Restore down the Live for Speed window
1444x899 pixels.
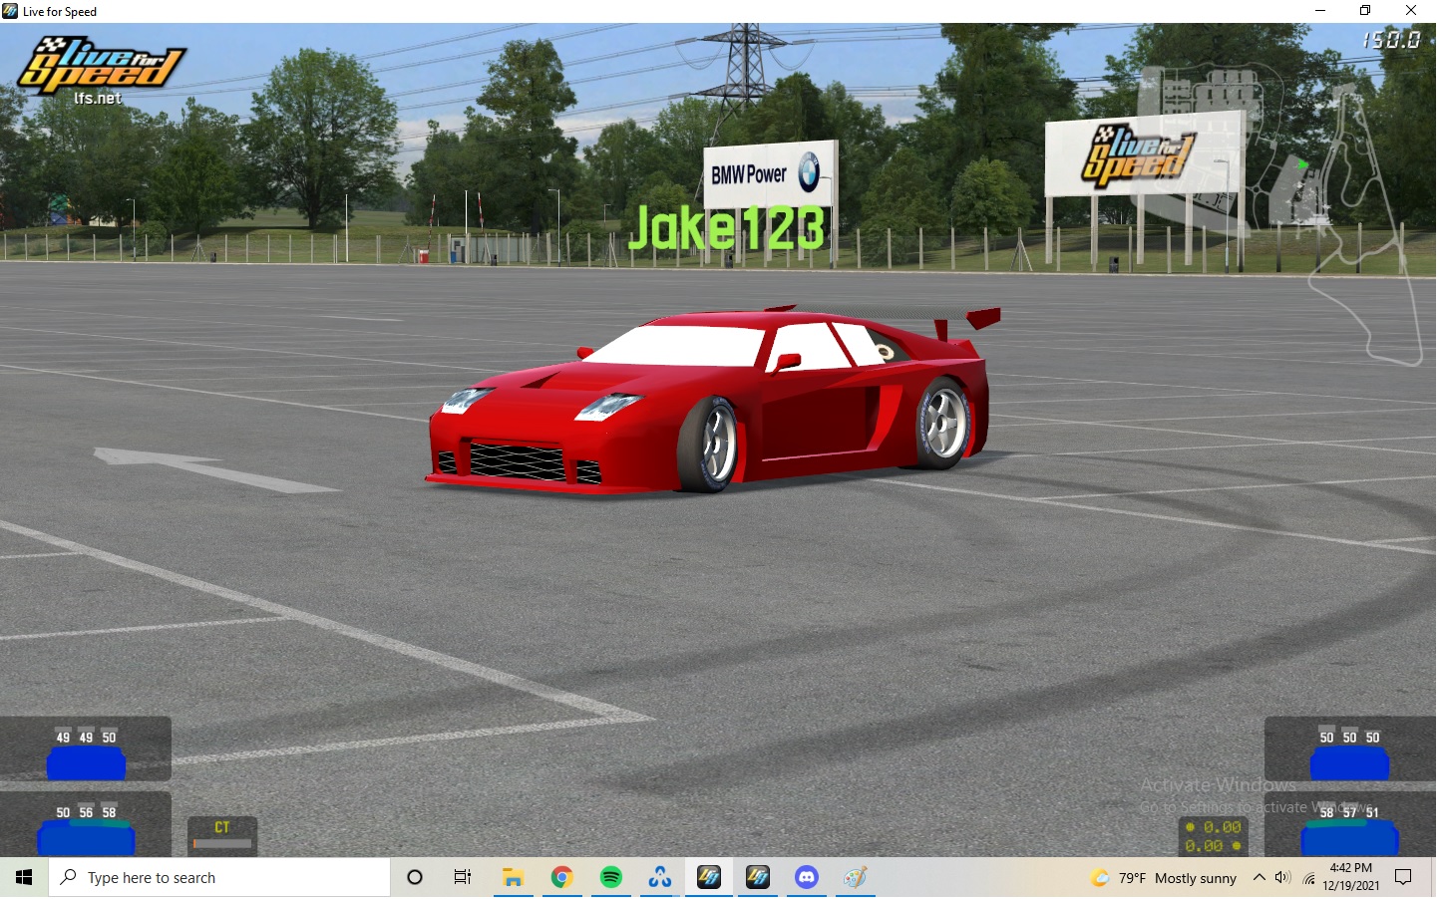point(1365,11)
